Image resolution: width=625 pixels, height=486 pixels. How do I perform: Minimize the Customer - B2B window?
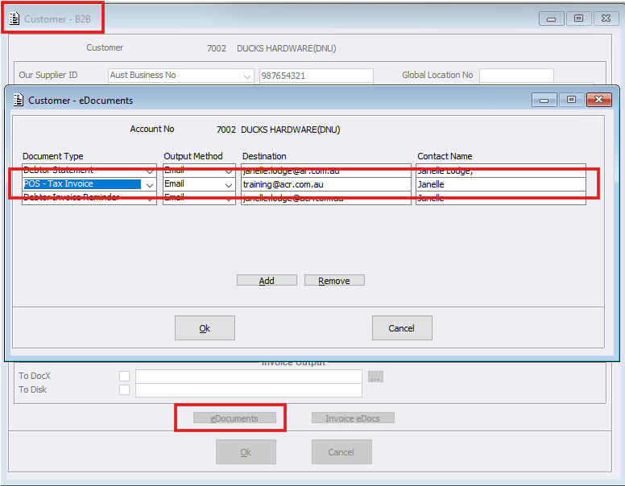[551, 19]
